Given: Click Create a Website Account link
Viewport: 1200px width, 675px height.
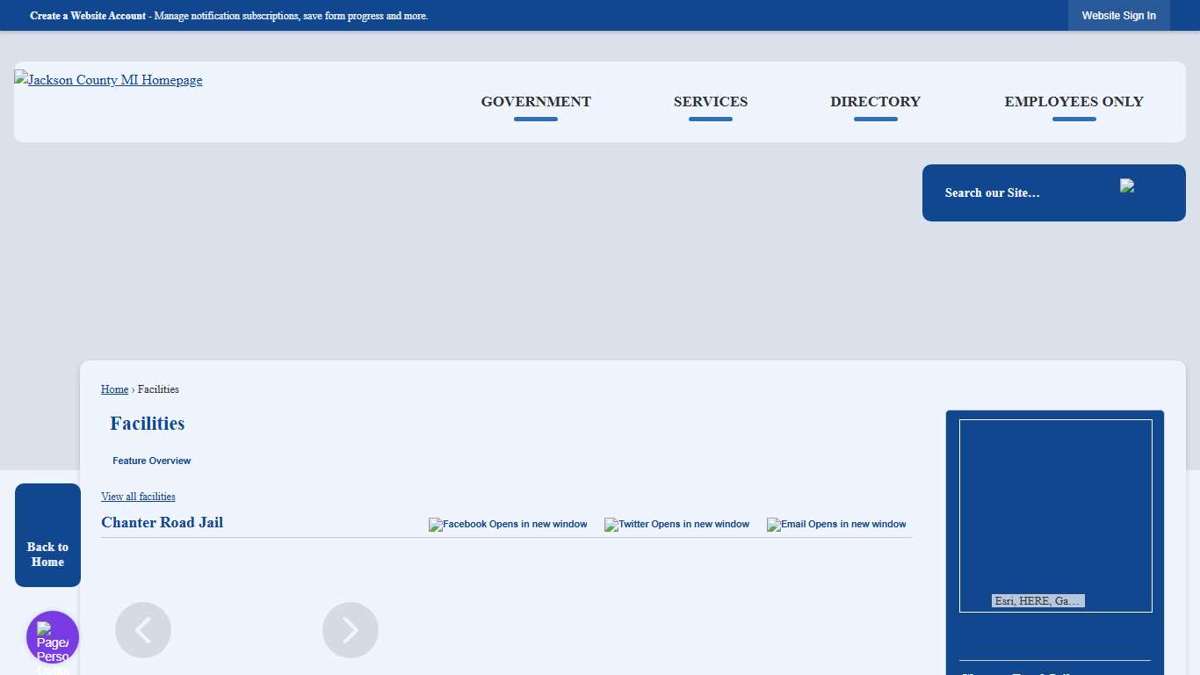Looking at the screenshot, I should click(88, 16).
